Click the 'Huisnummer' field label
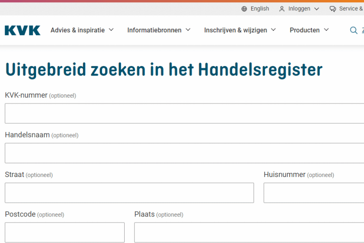Viewport: 364px width, 243px height. click(284, 174)
